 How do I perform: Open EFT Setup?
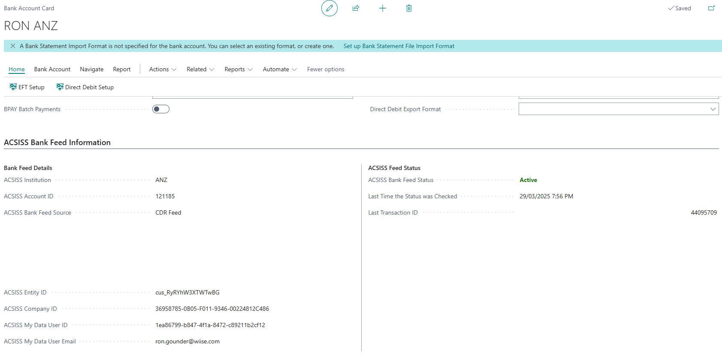point(27,87)
